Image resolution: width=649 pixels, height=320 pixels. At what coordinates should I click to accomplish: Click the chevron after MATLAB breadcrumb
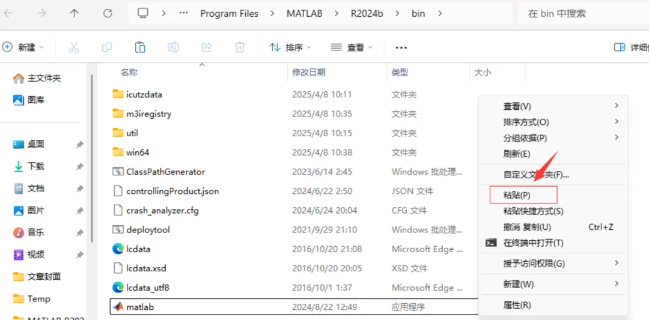pyautogui.click(x=337, y=13)
